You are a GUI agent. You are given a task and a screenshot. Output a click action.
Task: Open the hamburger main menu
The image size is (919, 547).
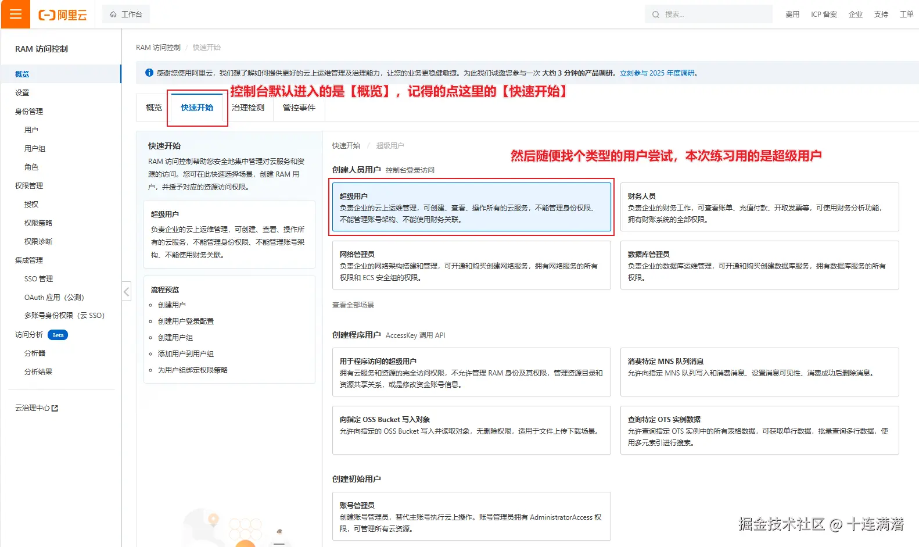pyautogui.click(x=15, y=14)
